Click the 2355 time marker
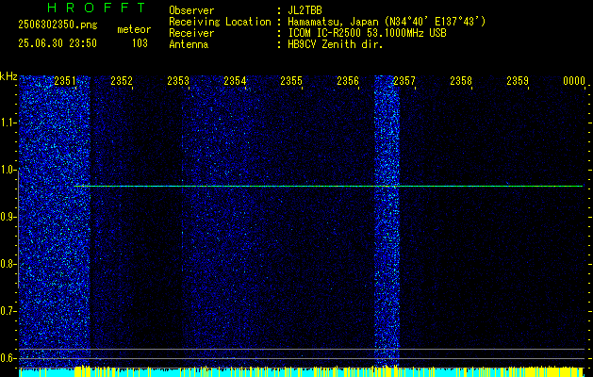593x377 pixels. click(x=291, y=80)
